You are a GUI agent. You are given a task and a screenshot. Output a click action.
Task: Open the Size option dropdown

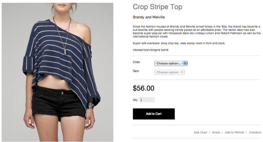point(169,72)
